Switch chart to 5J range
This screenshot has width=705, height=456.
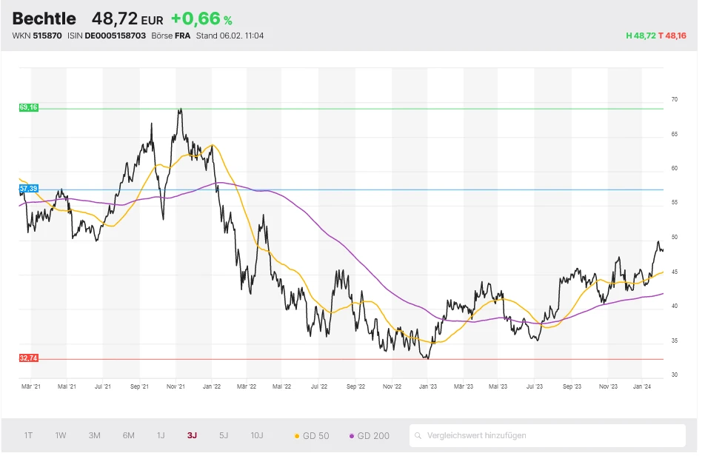pos(224,435)
